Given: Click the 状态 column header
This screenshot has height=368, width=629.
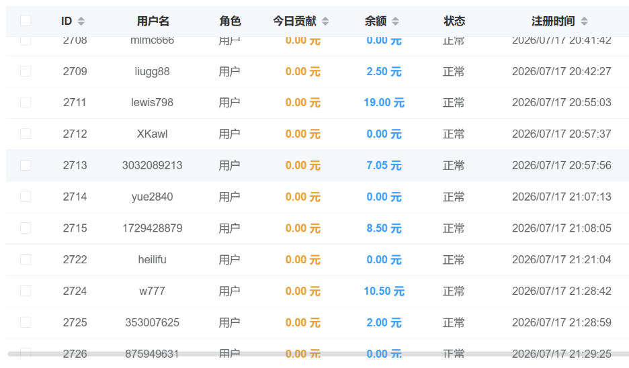Looking at the screenshot, I should coord(454,21).
